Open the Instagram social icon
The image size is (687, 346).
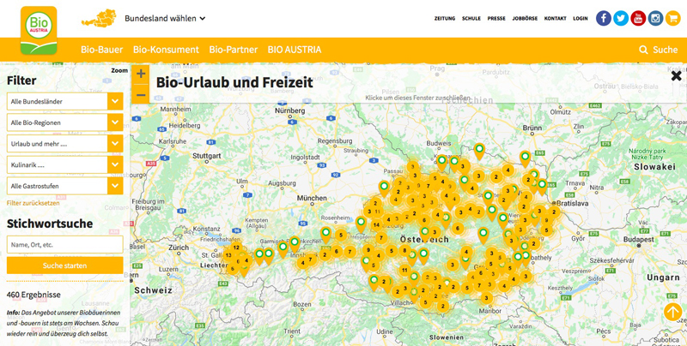pos(655,18)
